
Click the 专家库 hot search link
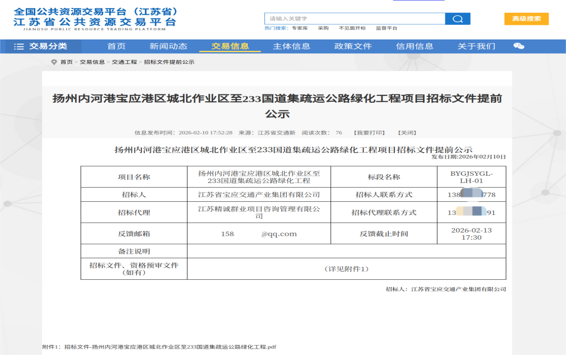(x=300, y=28)
